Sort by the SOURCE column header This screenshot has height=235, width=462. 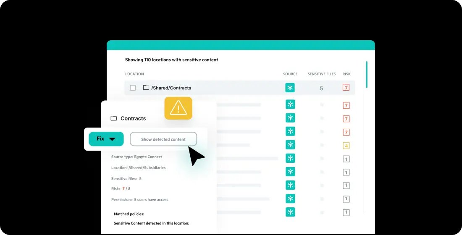click(290, 74)
